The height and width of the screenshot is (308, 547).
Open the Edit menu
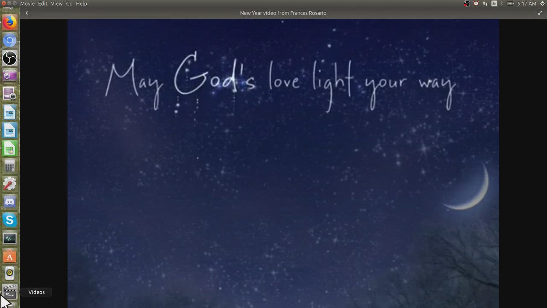[x=43, y=3]
